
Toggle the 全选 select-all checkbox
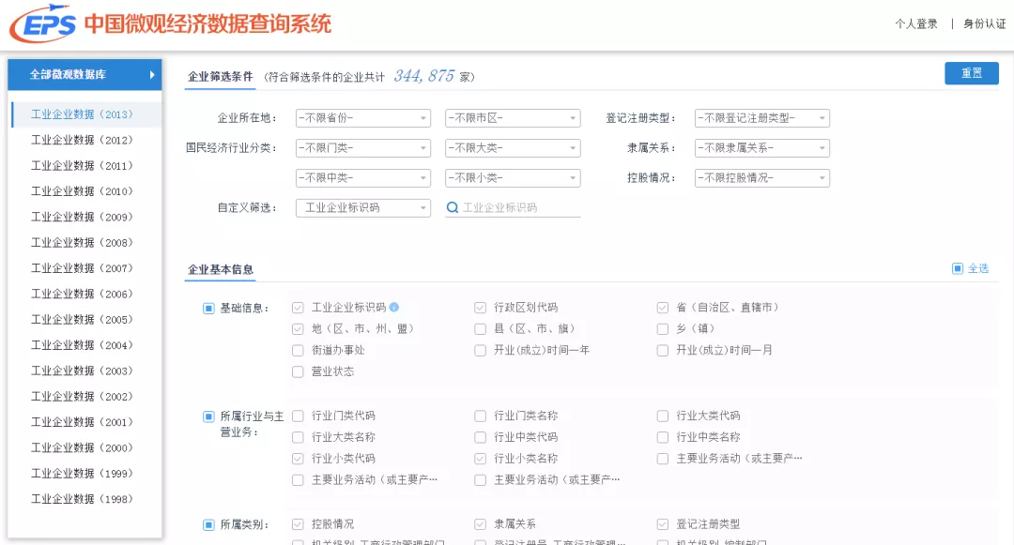click(958, 268)
